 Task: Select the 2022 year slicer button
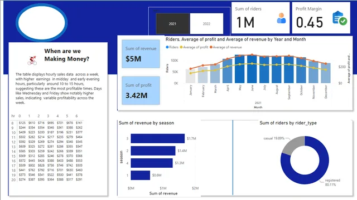[206, 23]
